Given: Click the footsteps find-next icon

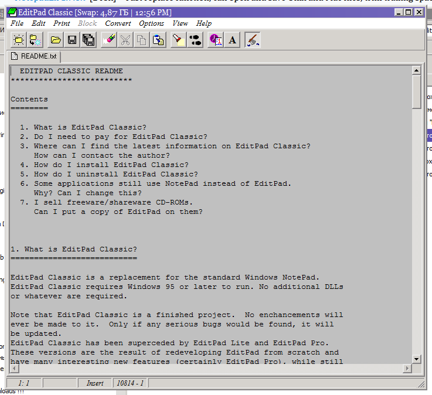Looking at the screenshot, I should point(195,40).
